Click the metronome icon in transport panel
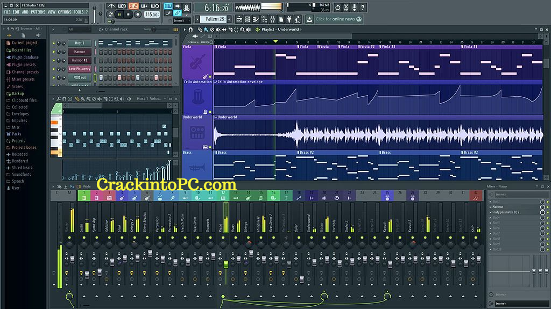This screenshot has width=551, height=309. click(111, 6)
